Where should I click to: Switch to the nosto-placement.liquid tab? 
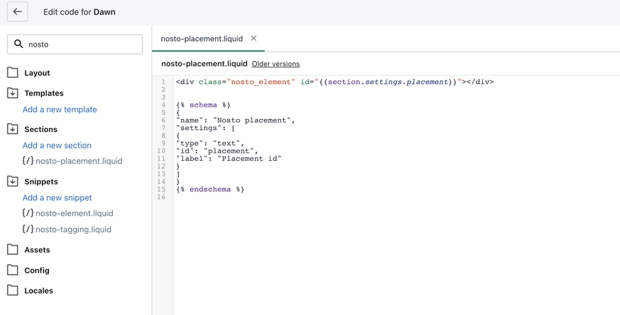[201, 39]
